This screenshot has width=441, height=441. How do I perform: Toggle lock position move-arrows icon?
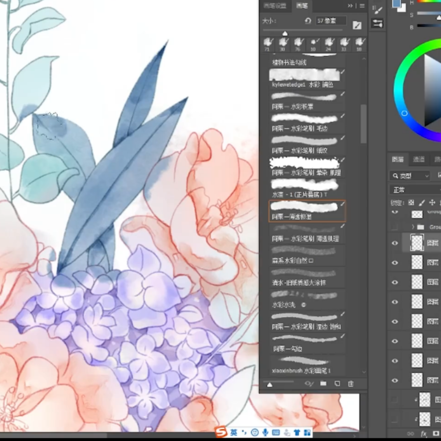(x=432, y=203)
